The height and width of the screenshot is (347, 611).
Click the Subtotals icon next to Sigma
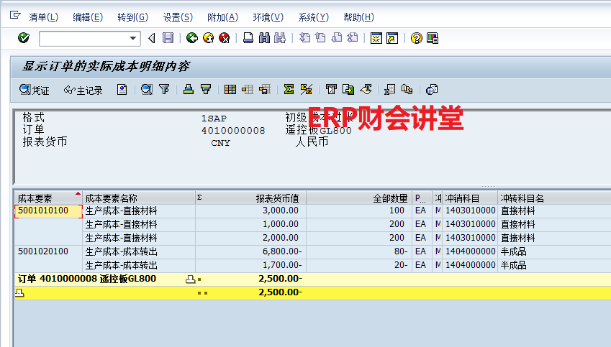pyautogui.click(x=306, y=90)
